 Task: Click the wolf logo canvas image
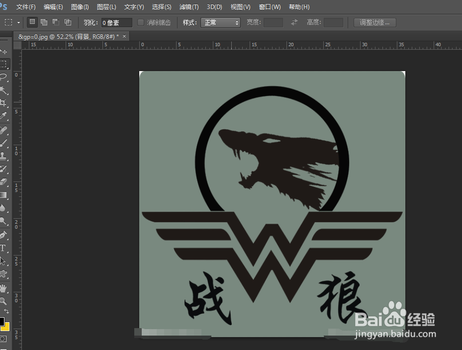pyautogui.click(x=272, y=204)
